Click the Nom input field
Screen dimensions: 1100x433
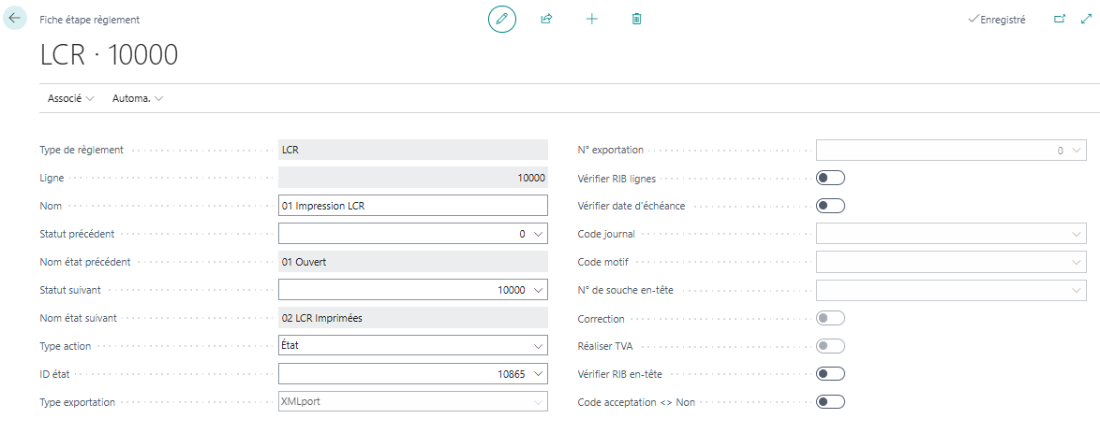(x=412, y=206)
